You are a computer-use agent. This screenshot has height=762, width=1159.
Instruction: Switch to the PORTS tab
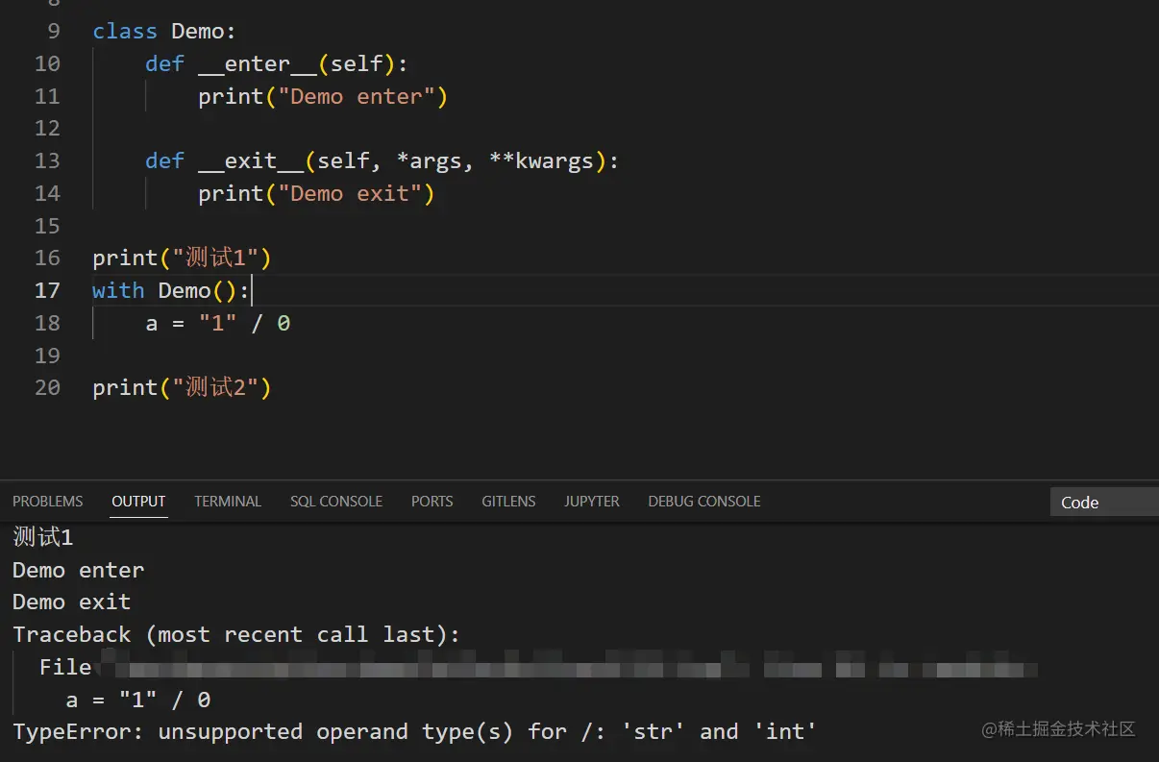(432, 502)
